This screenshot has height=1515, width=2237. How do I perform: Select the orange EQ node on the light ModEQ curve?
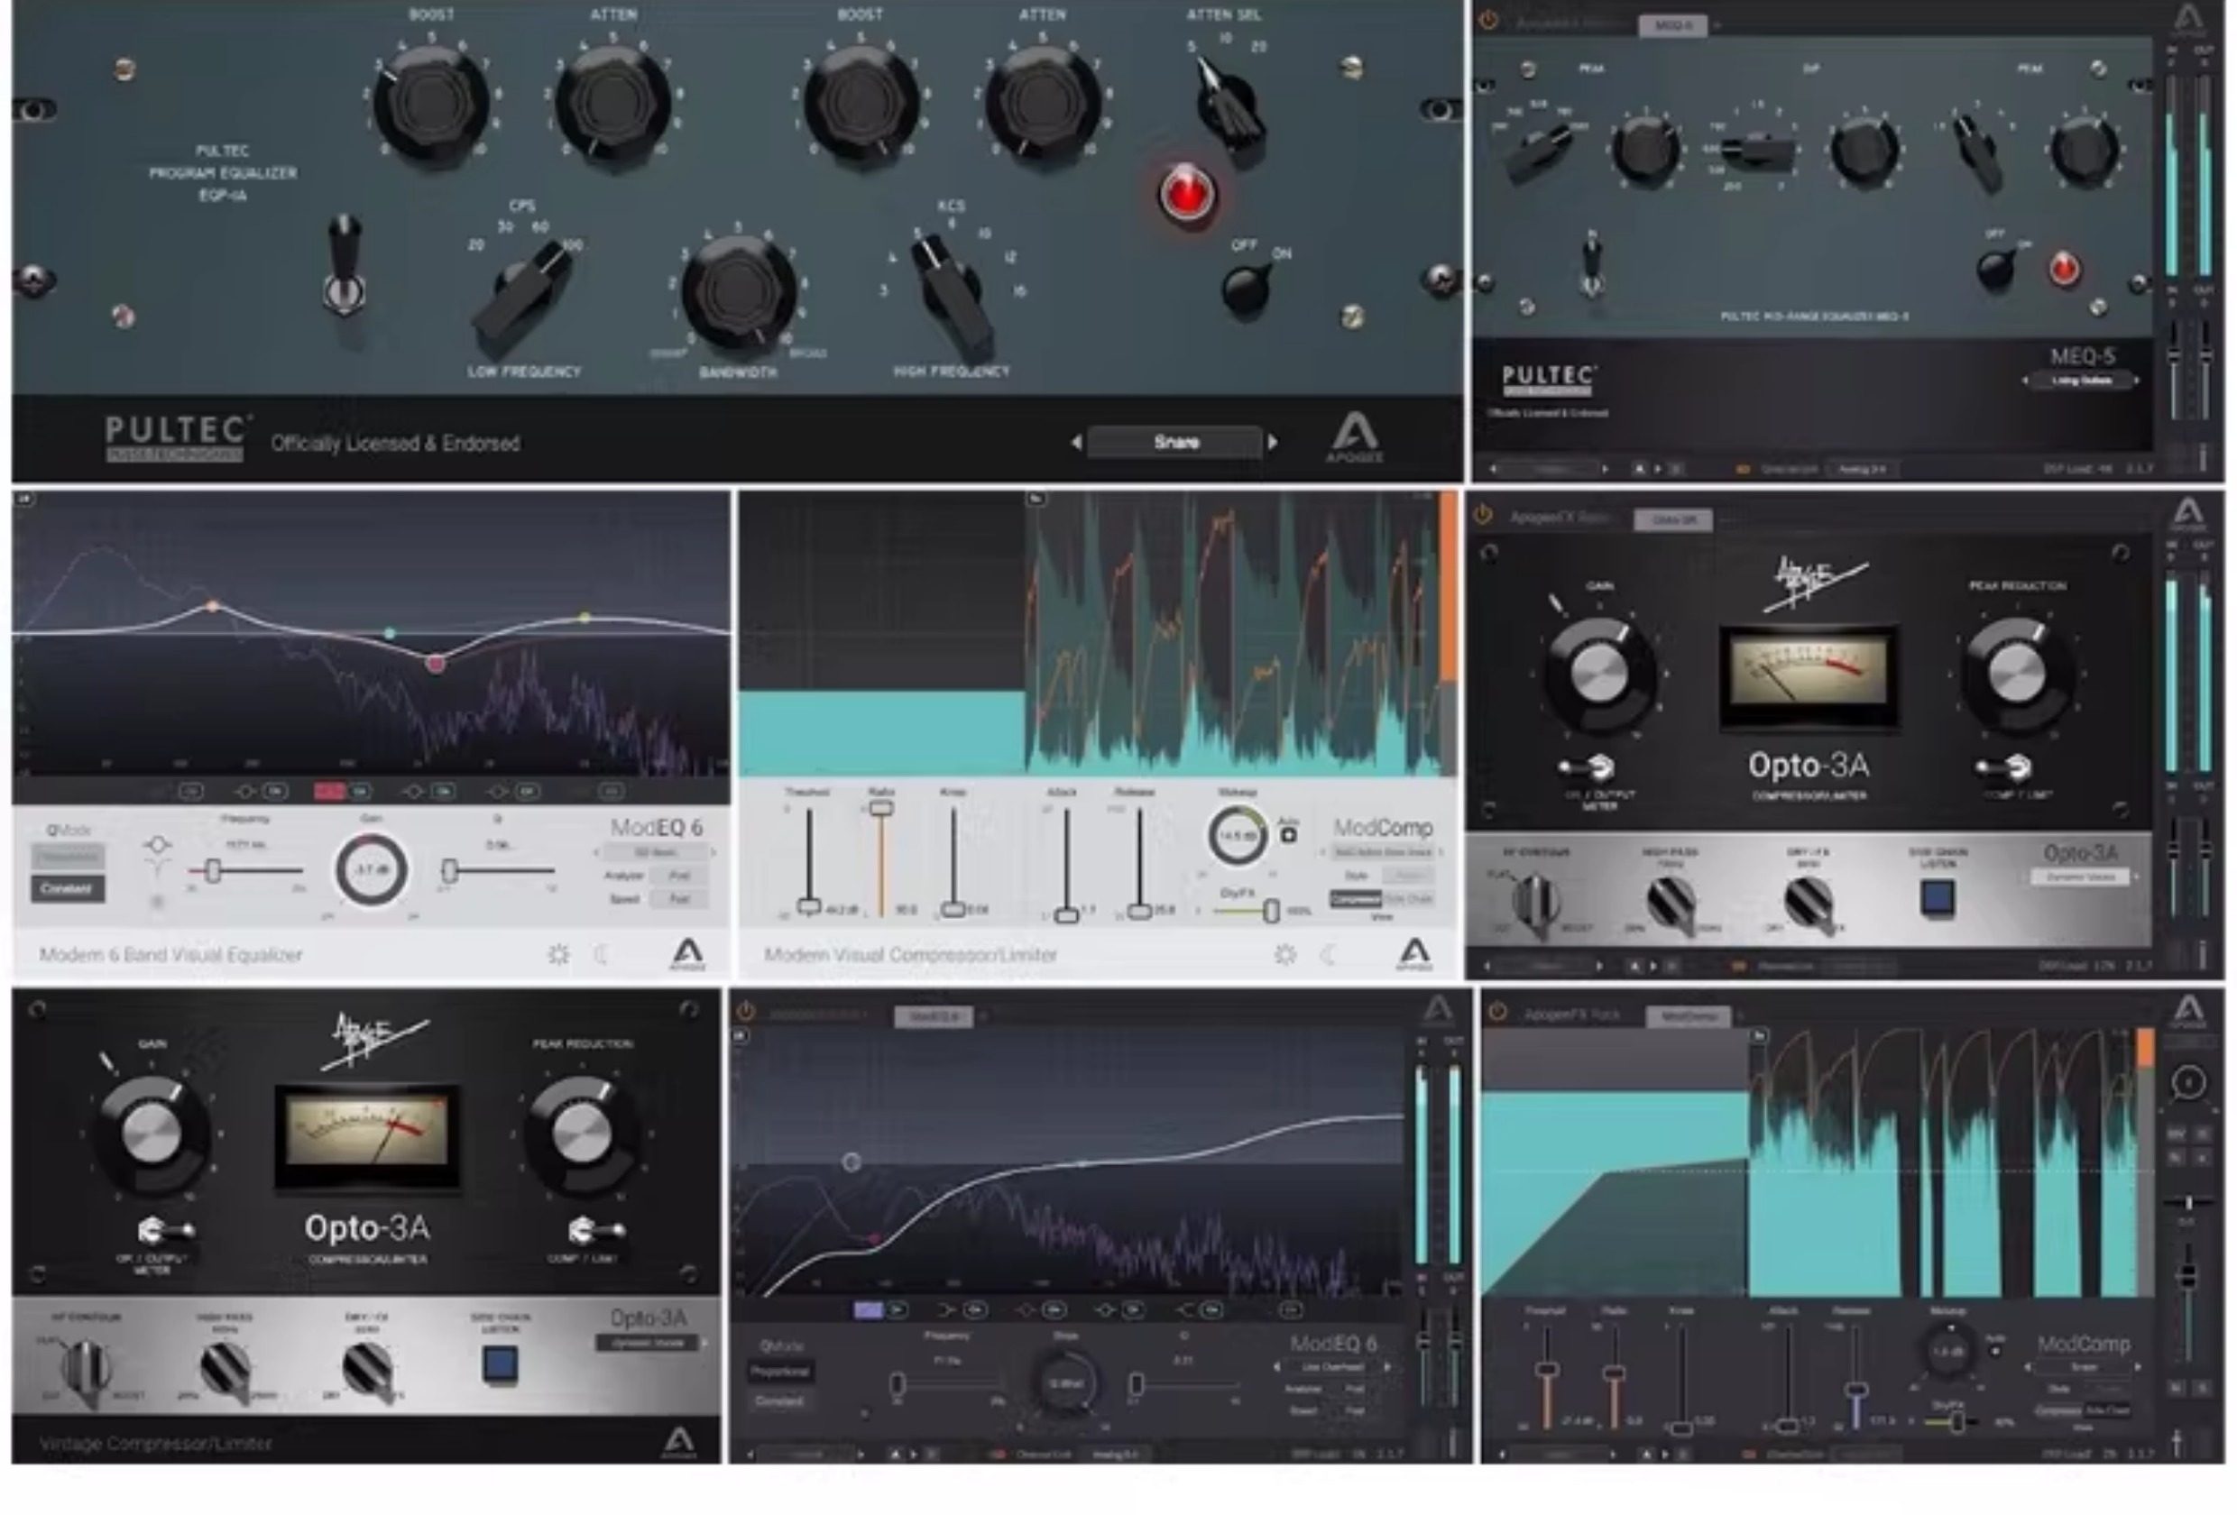213,606
